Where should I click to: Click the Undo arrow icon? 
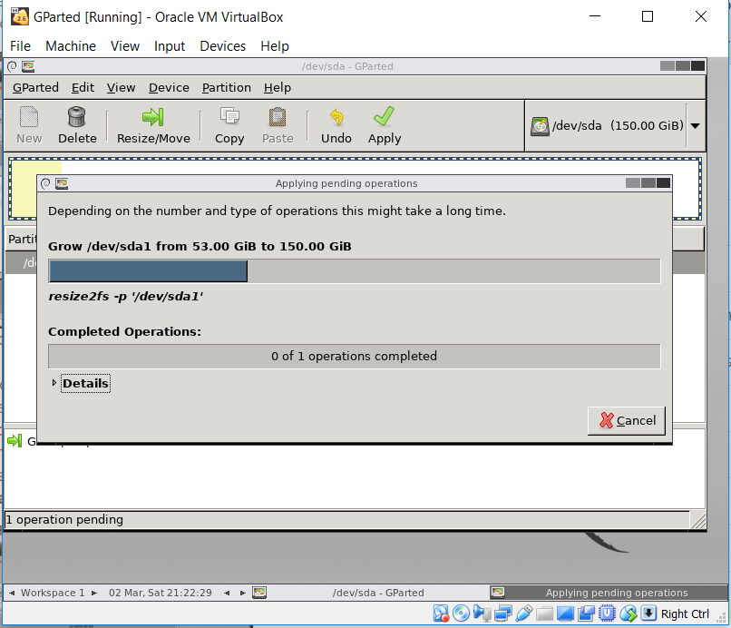coord(336,124)
